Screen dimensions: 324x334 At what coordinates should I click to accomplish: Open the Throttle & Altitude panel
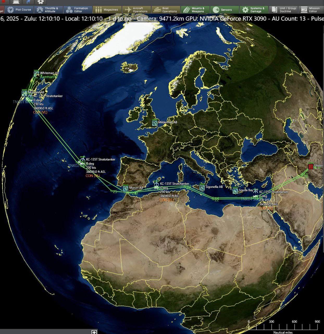click(x=48, y=10)
